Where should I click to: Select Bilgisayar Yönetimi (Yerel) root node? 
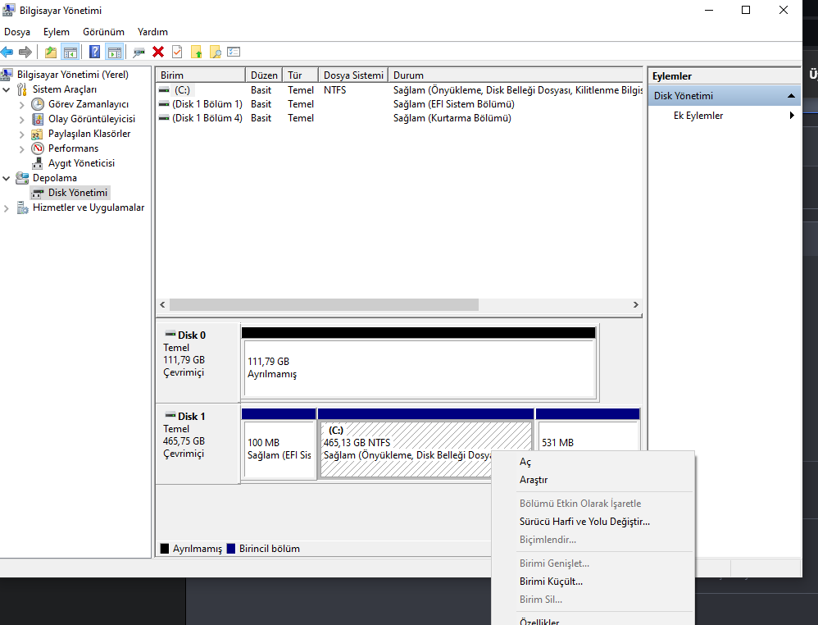[x=72, y=75]
